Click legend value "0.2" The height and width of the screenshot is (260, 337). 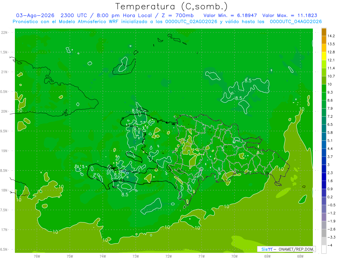[x=331, y=197]
